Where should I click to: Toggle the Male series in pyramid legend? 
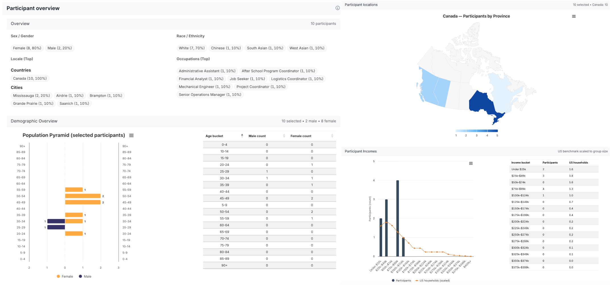(x=85, y=276)
